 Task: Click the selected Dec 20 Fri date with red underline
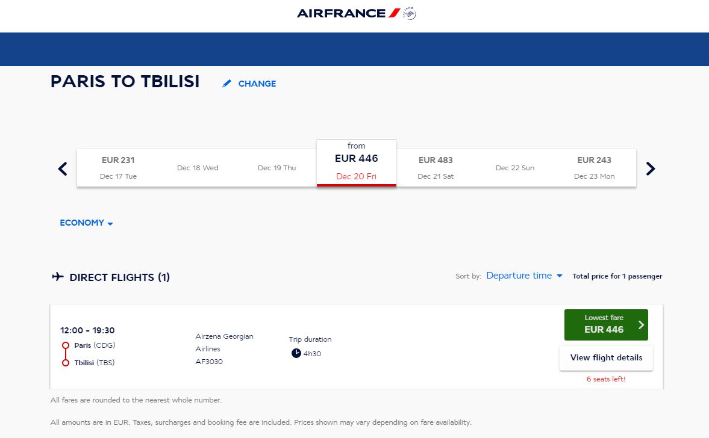[x=356, y=162]
